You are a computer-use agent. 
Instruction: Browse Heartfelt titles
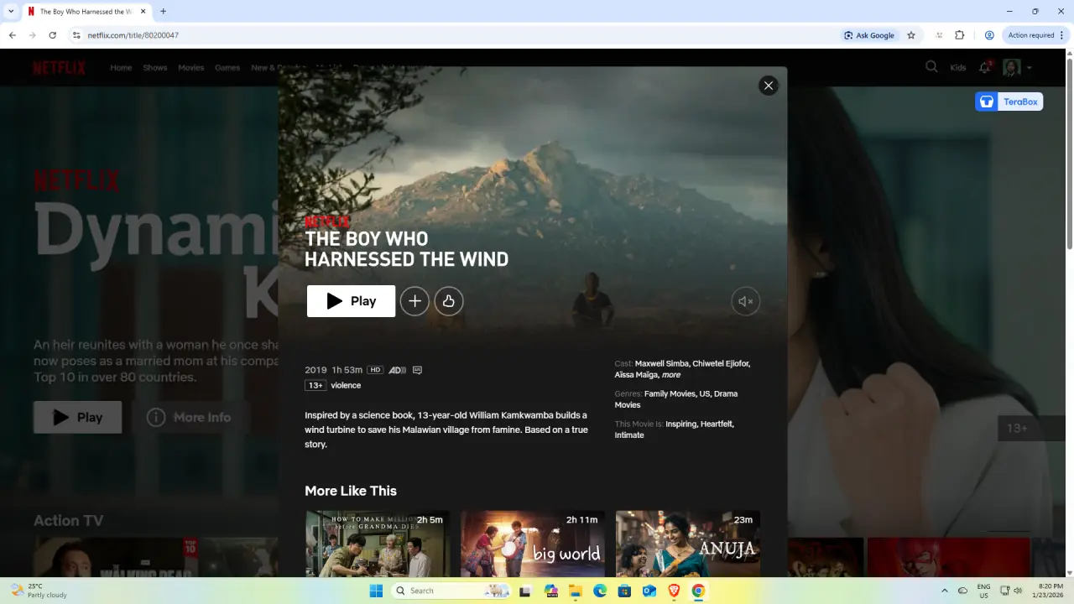[x=717, y=424]
